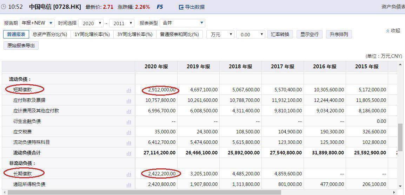Click chart icon in 应计费用及其他应付款 row

(129, 111)
